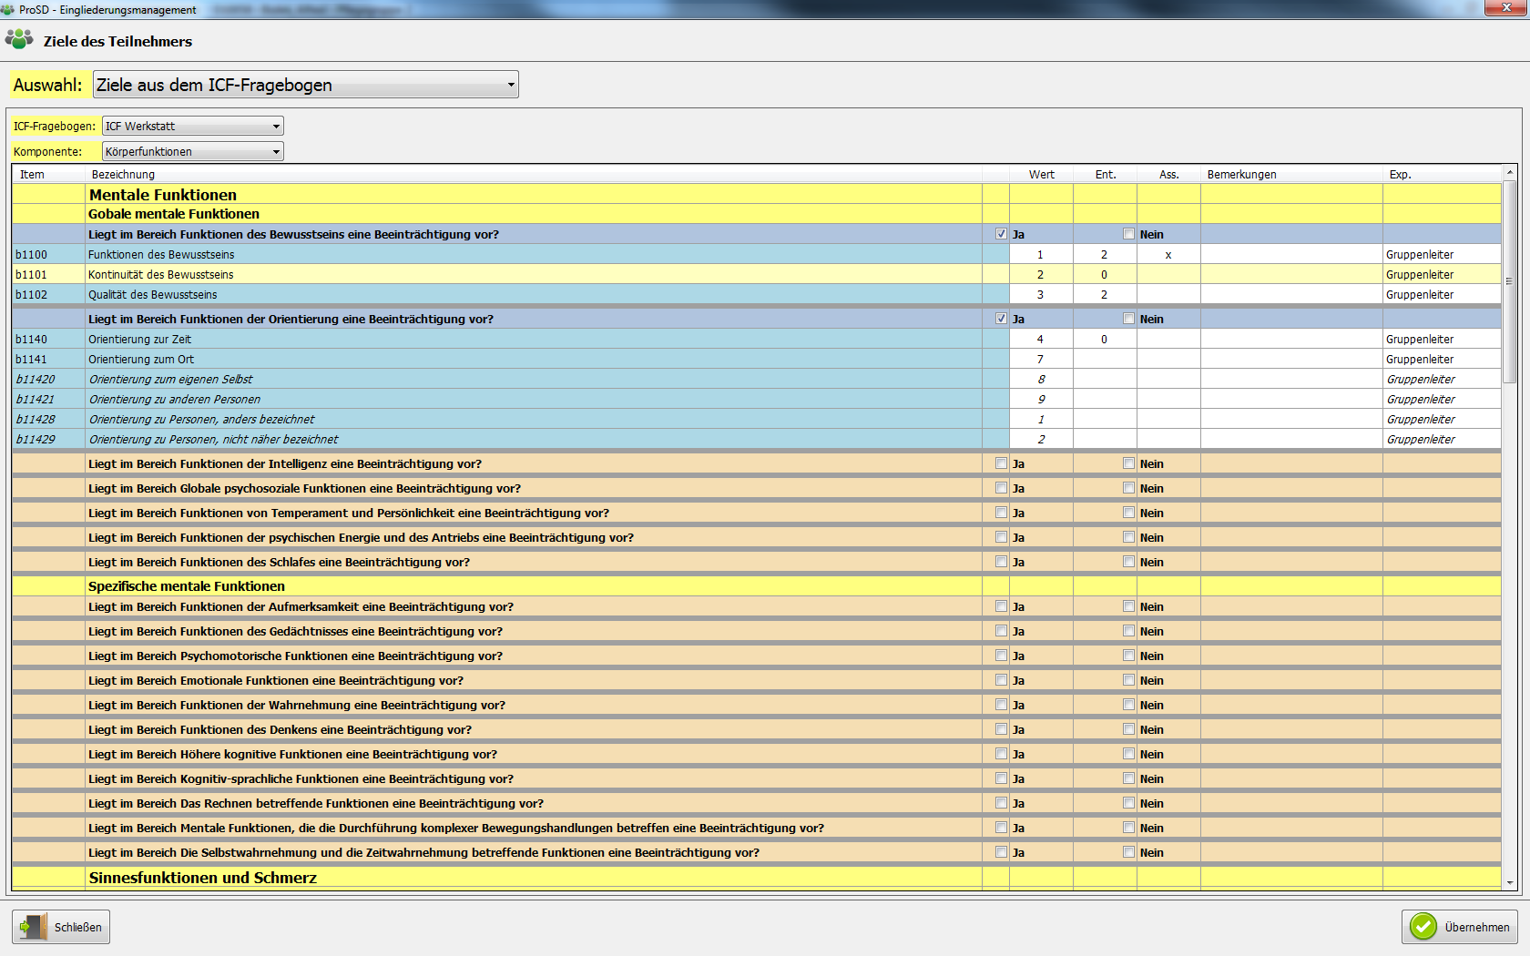The image size is (1530, 956).
Task: Select row b1100 Funktionen des Bewusstseins
Action: (161, 255)
